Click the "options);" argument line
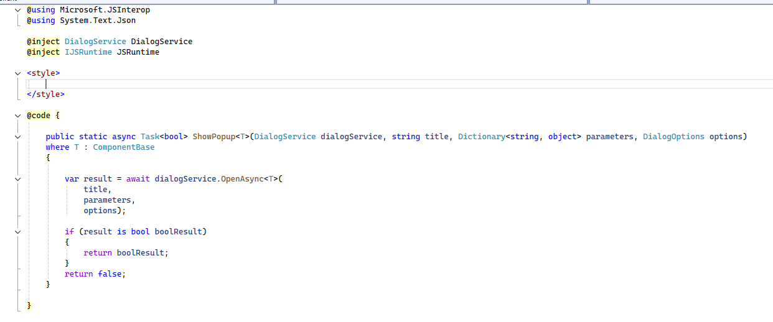This screenshot has height=322, width=773. coord(105,211)
